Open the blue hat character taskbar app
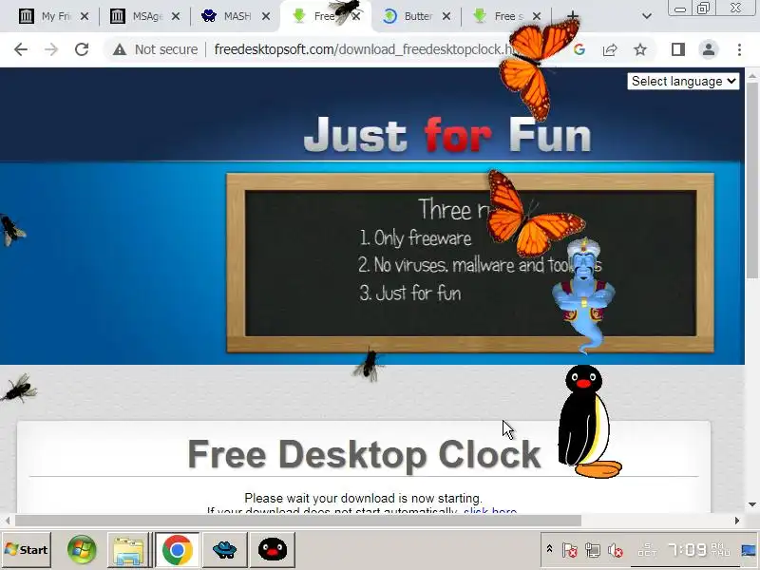Viewport: 760px width, 570px height. (x=225, y=550)
